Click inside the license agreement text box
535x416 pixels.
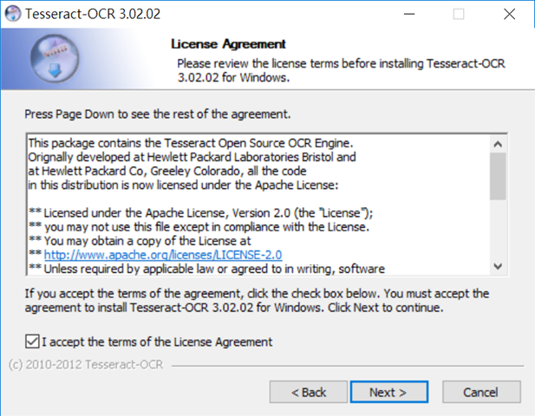pyautogui.click(x=258, y=205)
